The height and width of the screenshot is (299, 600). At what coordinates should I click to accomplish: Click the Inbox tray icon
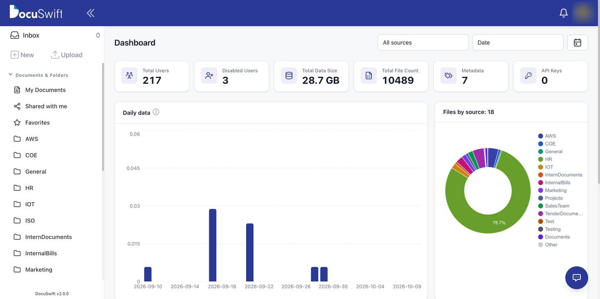tap(15, 35)
